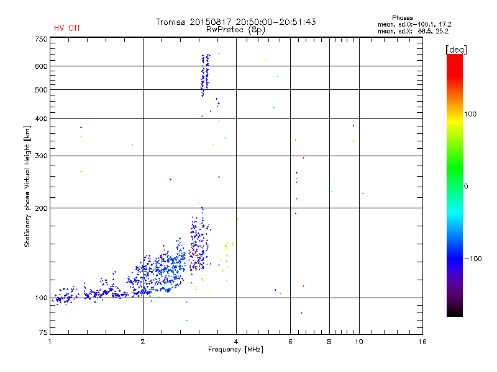Click the red 'HV Off' status label
This screenshot has width=497, height=372.
pos(67,28)
